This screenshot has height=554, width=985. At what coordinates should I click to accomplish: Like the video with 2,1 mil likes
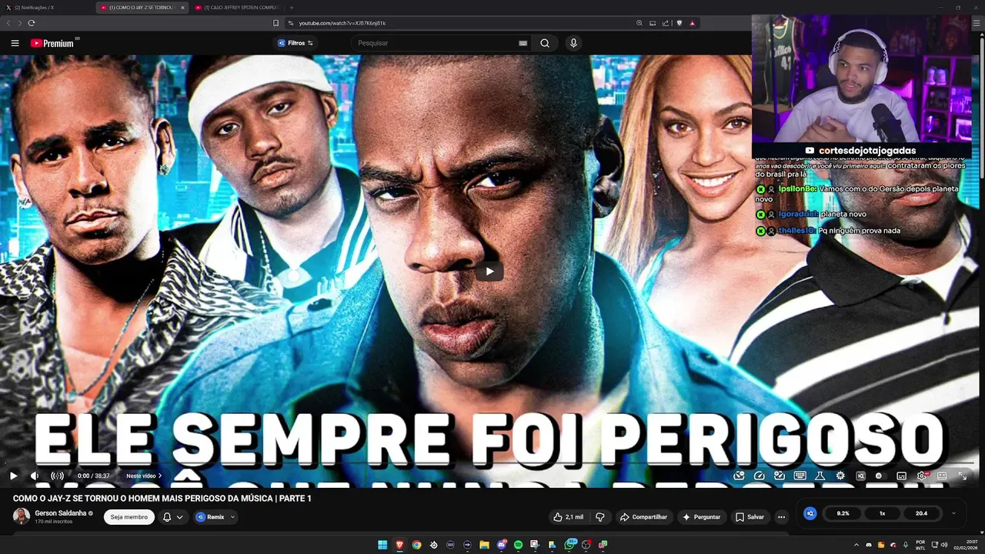point(568,517)
